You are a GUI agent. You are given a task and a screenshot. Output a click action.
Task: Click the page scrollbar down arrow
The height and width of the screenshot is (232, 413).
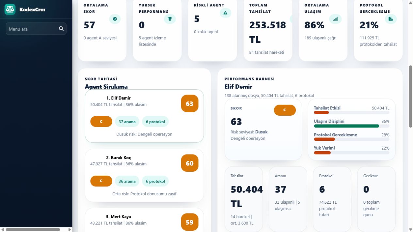410,229
